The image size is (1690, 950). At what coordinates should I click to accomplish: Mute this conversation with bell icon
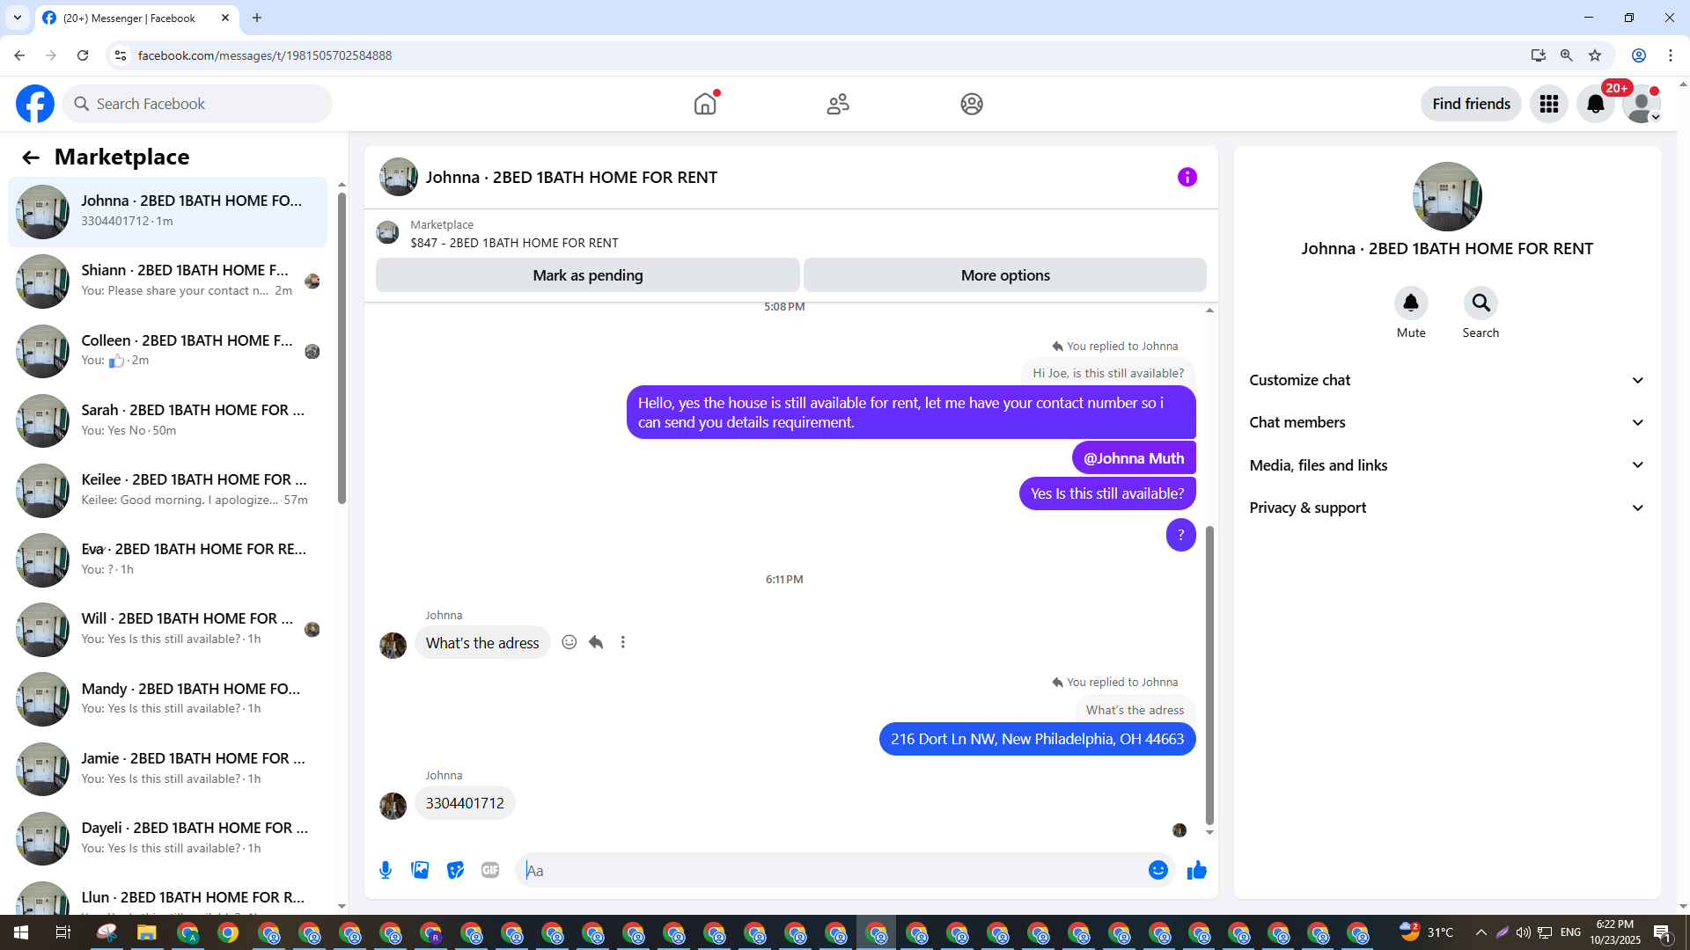click(1410, 303)
